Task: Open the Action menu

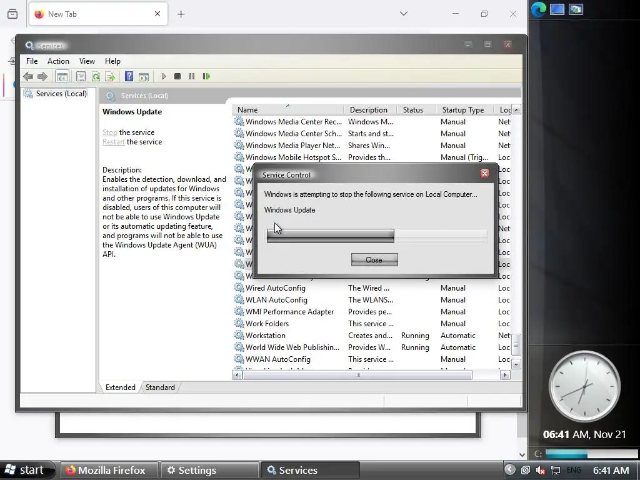Action: pos(58,61)
